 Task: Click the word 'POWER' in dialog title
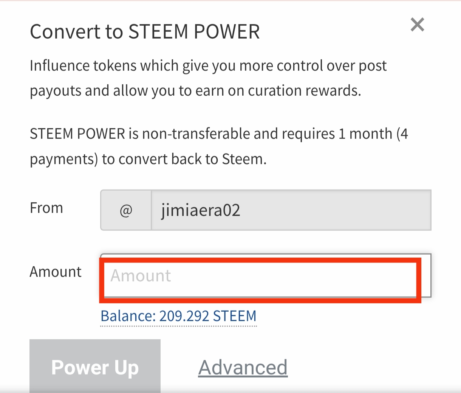tap(227, 32)
